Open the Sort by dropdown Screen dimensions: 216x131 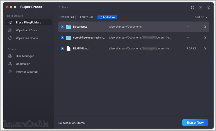(201, 17)
